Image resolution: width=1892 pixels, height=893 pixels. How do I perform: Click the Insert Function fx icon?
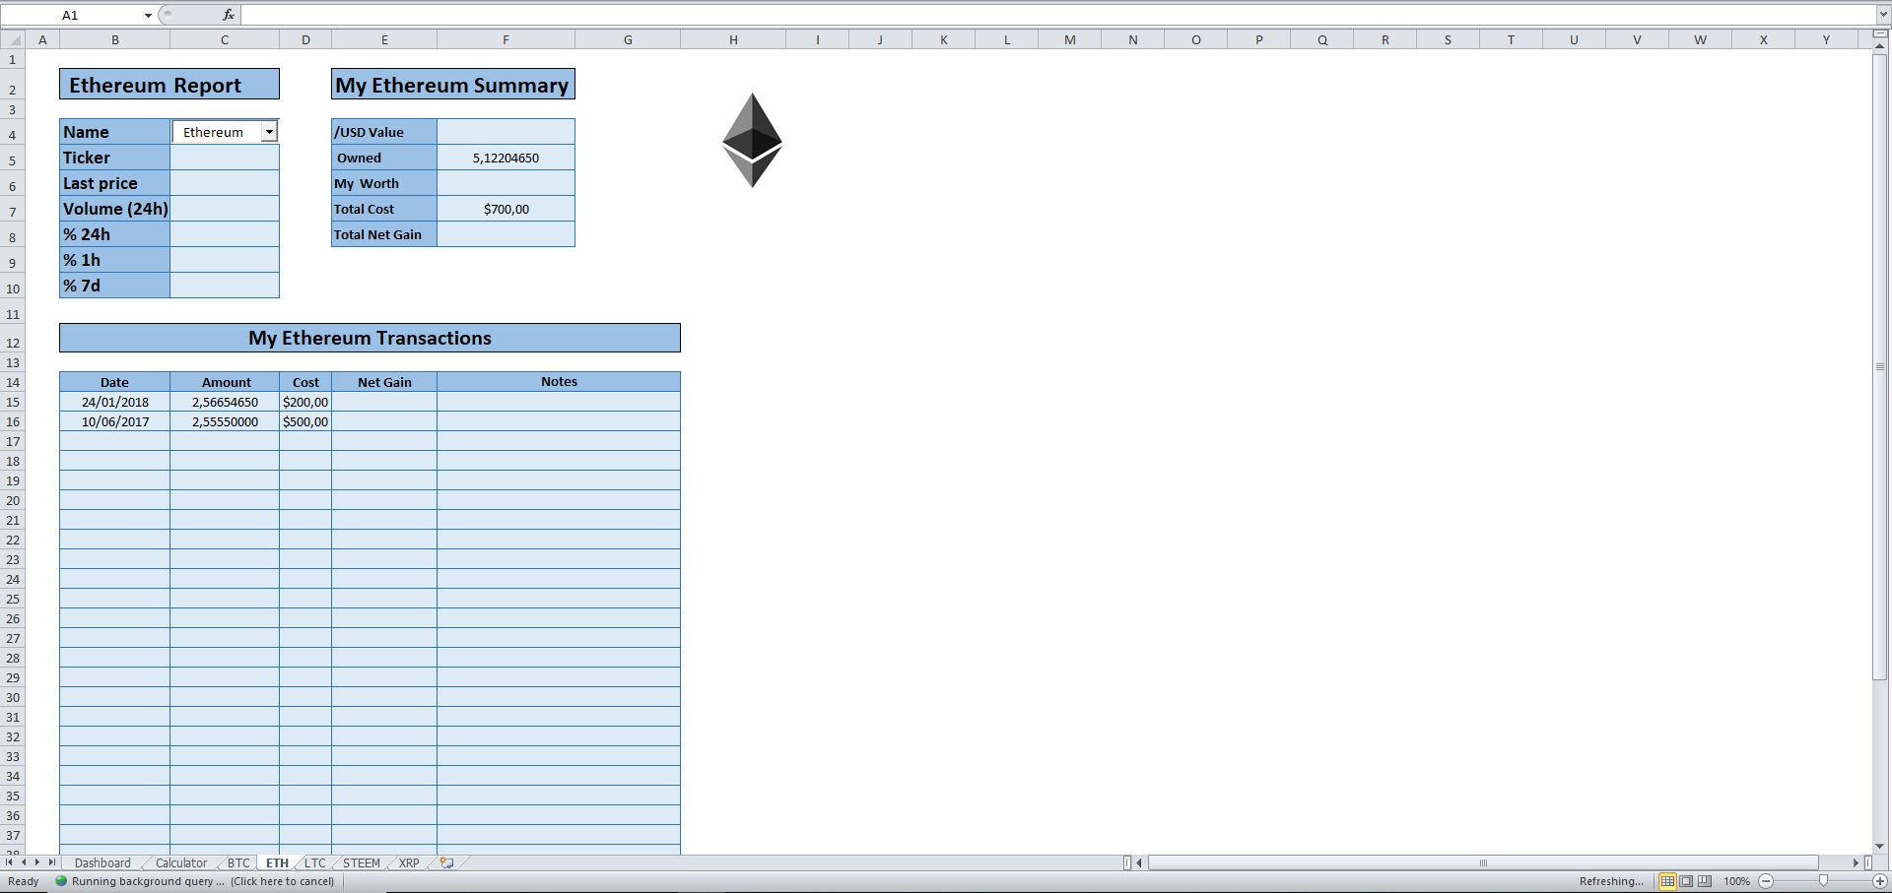(x=228, y=15)
